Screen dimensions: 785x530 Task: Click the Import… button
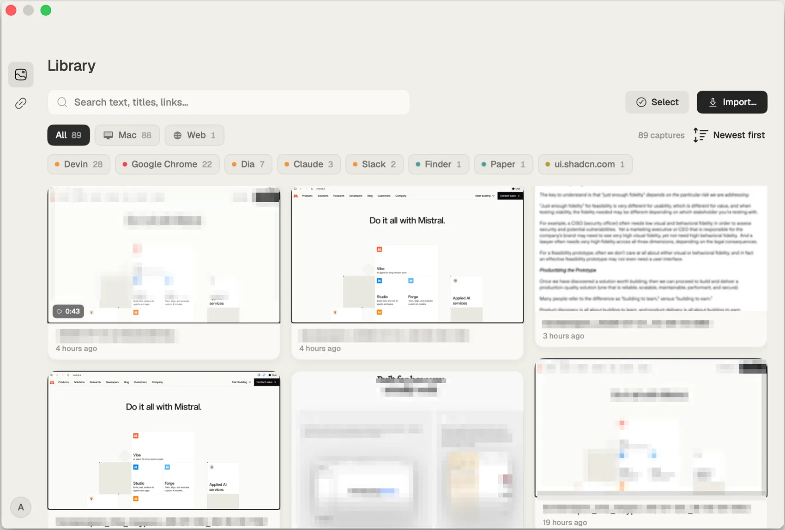tap(732, 102)
